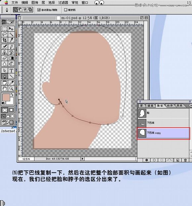Select the Eraser tool
Screen dimensions: 192x206
tap(5, 58)
